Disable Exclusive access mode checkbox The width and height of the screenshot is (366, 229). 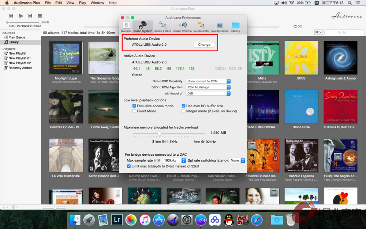(x=134, y=106)
